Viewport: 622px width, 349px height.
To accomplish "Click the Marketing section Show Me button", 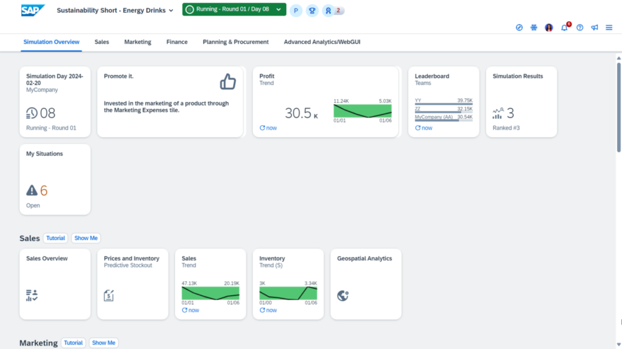I will [x=103, y=343].
